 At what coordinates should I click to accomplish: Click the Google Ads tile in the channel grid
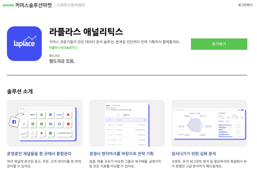pos(24,124)
